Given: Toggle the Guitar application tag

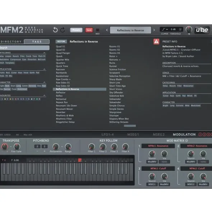Looking at the screenshot, I should coord(14,73).
